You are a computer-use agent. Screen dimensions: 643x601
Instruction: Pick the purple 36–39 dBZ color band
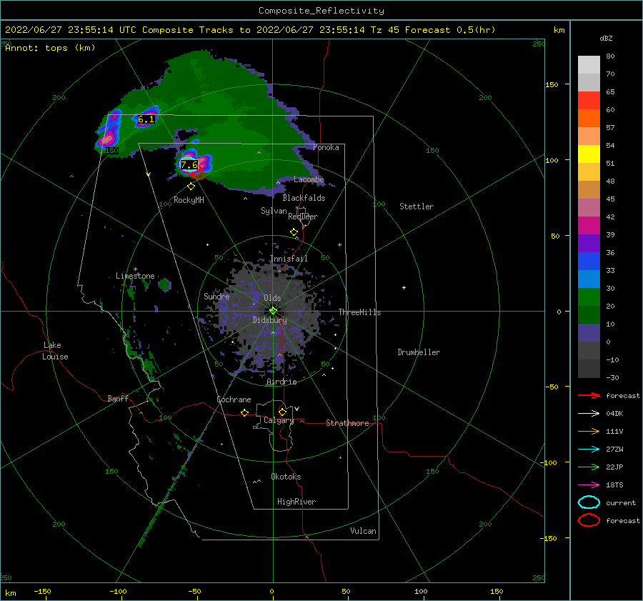coord(589,244)
